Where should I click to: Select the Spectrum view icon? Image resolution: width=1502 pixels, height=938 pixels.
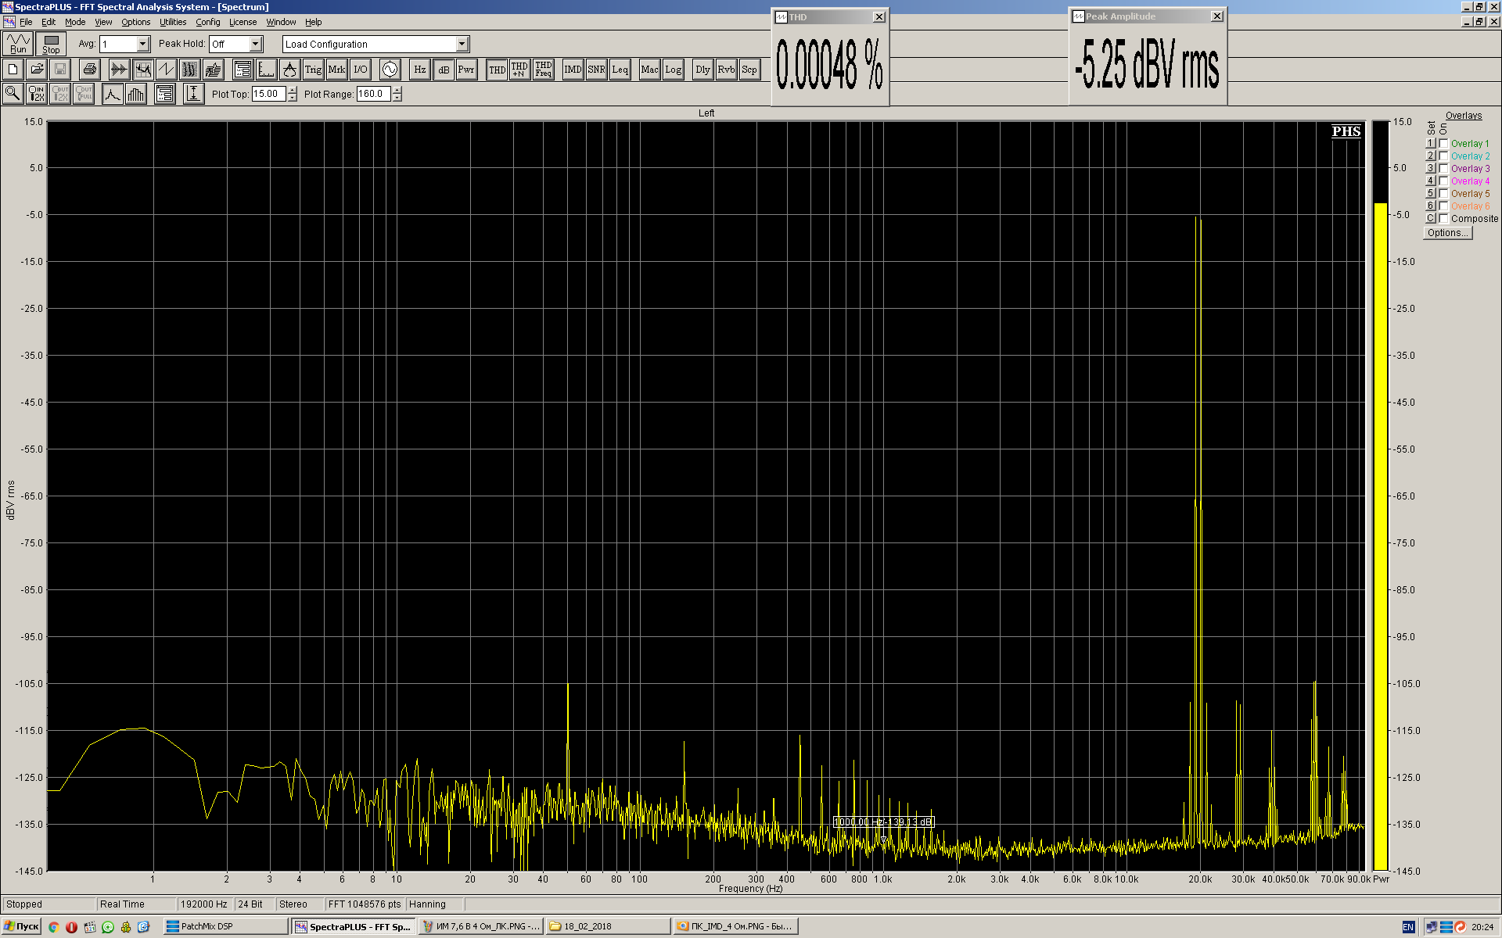coord(142,70)
